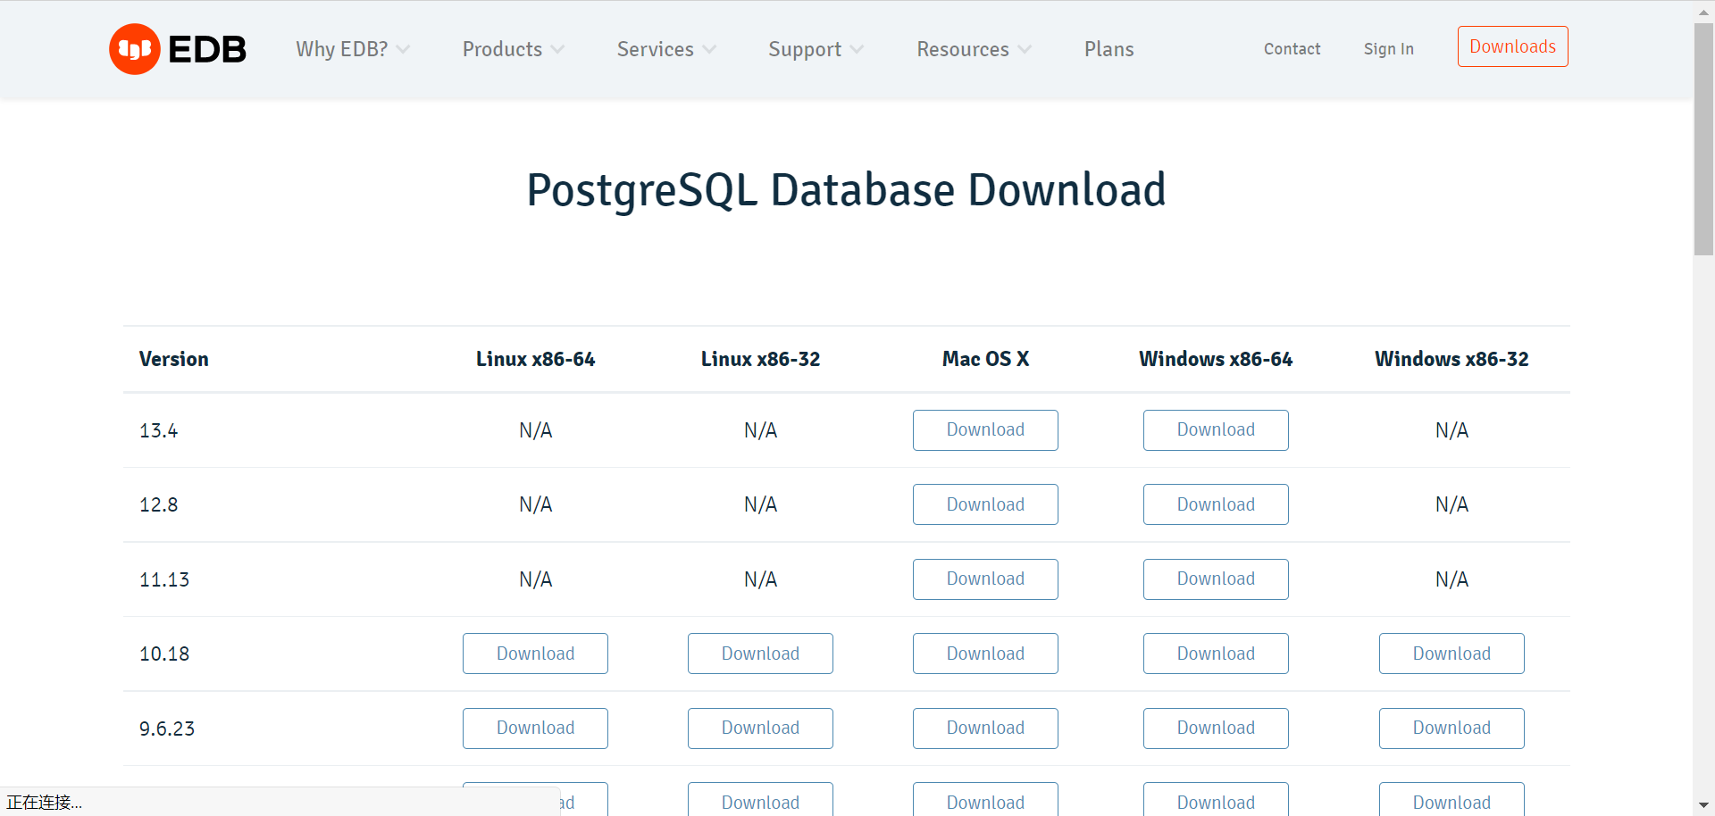Click the Version column header
This screenshot has width=1715, height=816.
(174, 359)
